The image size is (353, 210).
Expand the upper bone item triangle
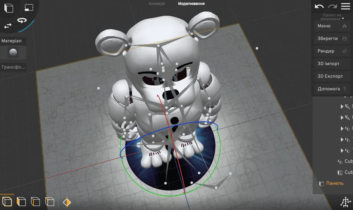click(342, 106)
